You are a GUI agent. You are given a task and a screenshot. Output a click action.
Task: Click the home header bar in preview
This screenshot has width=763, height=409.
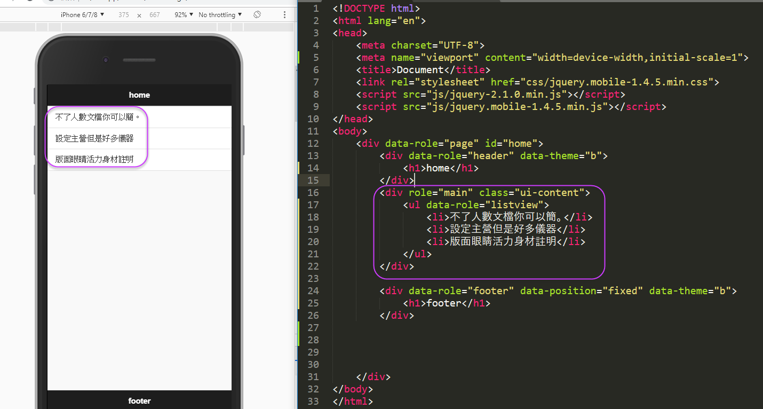(x=139, y=95)
